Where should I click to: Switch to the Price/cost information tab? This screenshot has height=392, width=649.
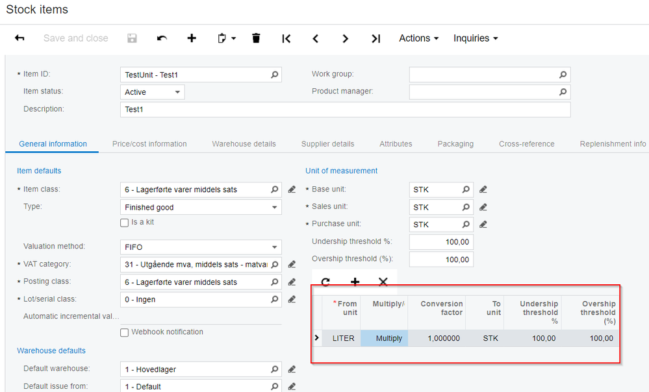coord(149,144)
